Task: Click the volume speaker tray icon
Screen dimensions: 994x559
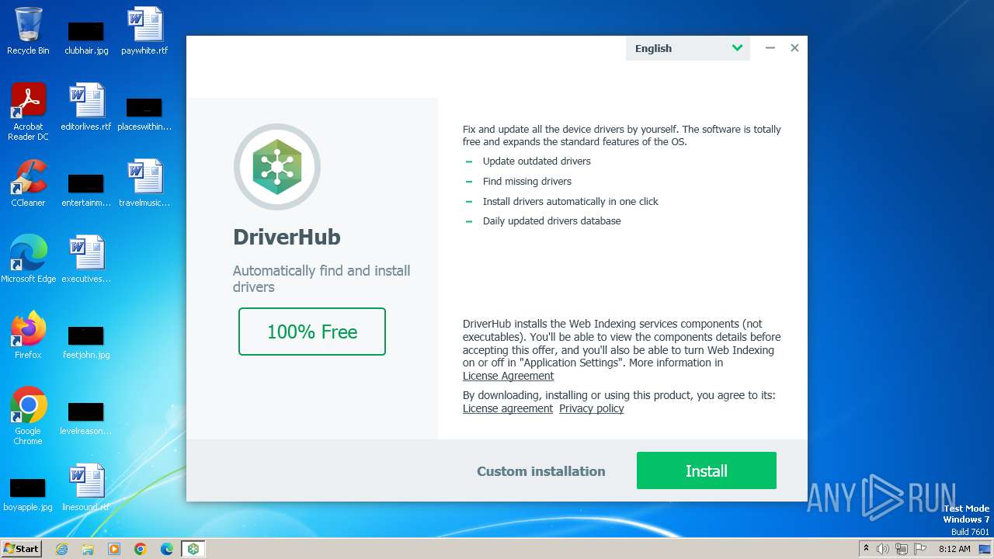Action: pos(883,549)
